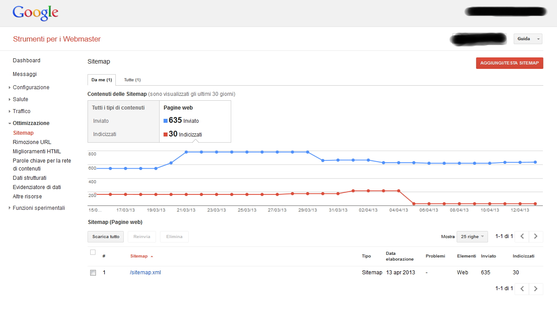Go to previous page of sitemaps (top pager)
The width and height of the screenshot is (557, 322).
click(x=522, y=236)
